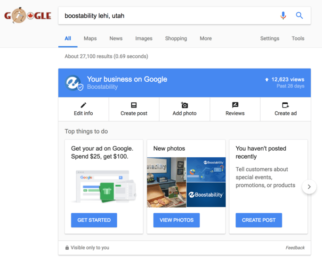Screen dimensions: 322x262
Task: Click the Past 28 days text
Action: click(290, 86)
